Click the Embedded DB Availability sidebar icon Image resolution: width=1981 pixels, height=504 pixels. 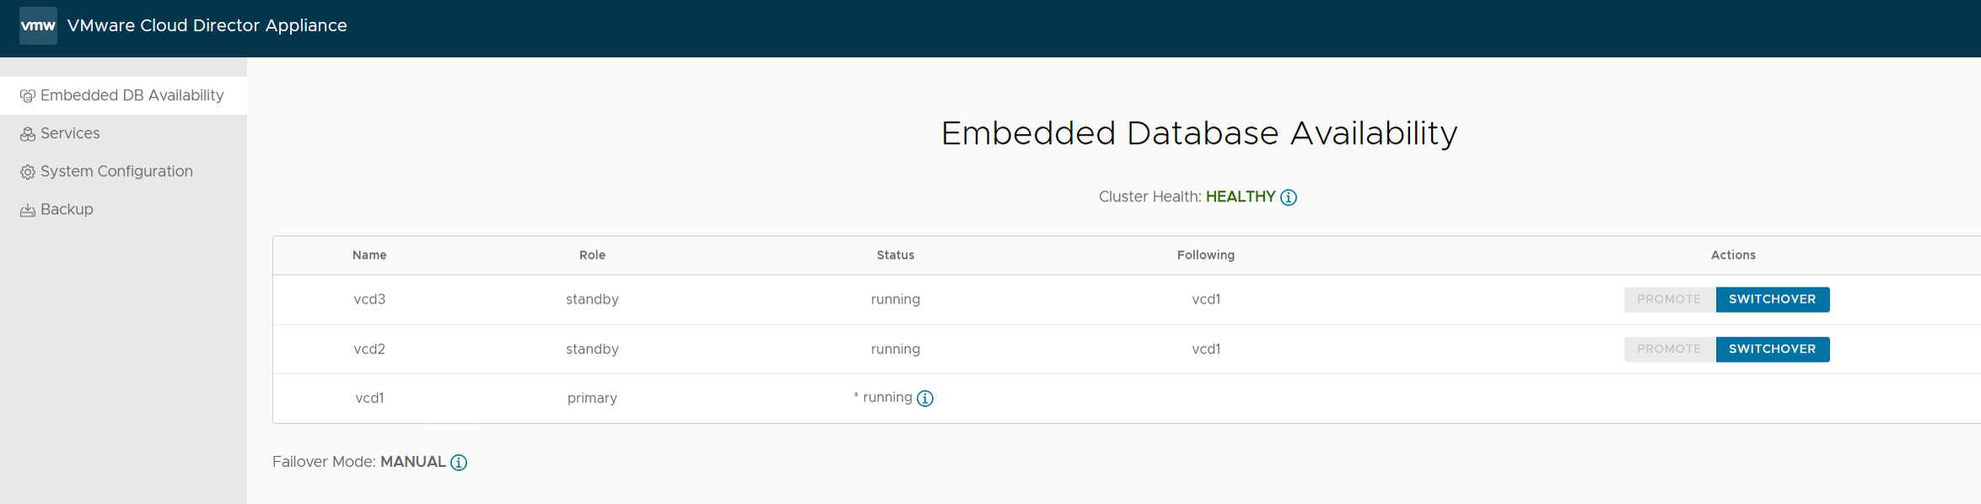point(27,96)
